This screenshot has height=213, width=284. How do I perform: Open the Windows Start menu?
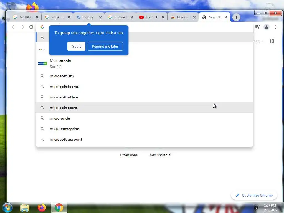[7, 207]
